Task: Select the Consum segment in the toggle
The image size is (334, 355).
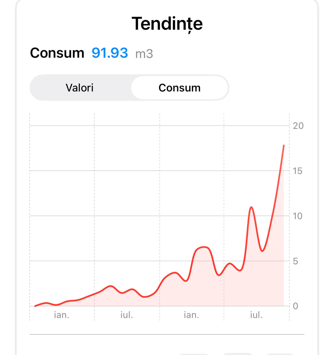Action: 179,88
